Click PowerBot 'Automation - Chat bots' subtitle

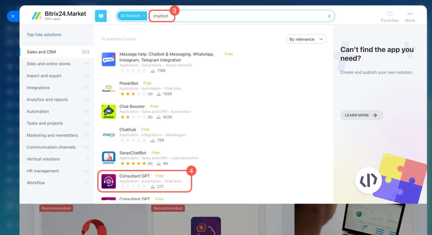(x=161, y=88)
